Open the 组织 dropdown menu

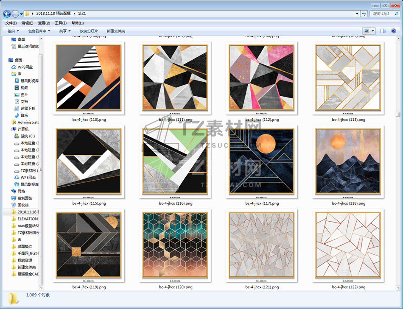click(13, 31)
